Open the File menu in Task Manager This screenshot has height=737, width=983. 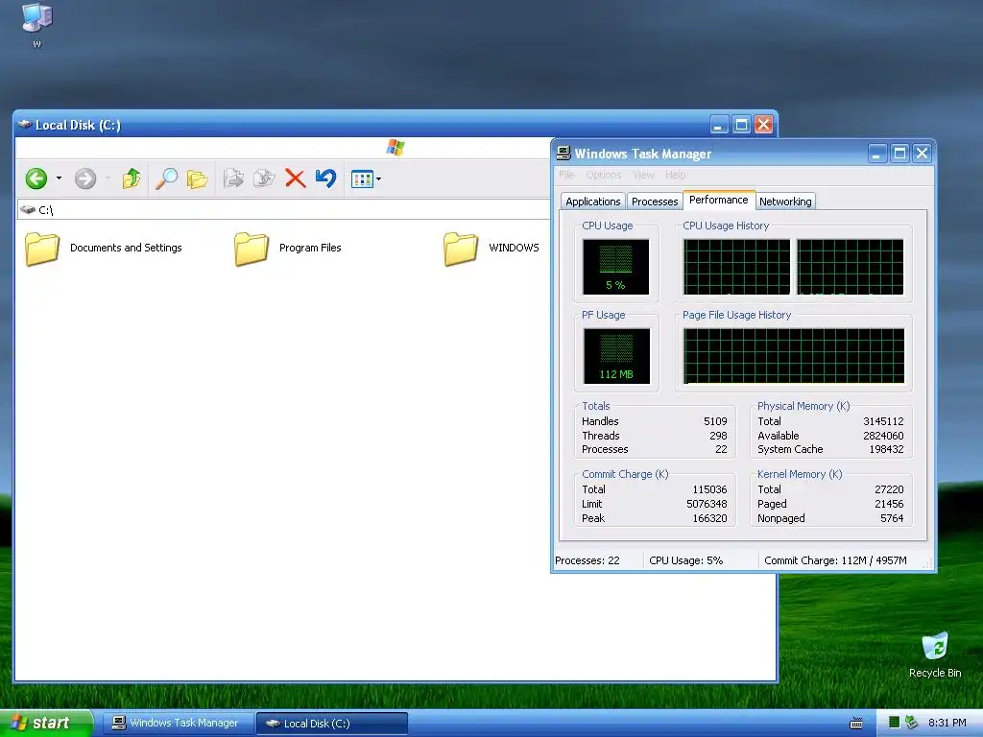(x=566, y=175)
